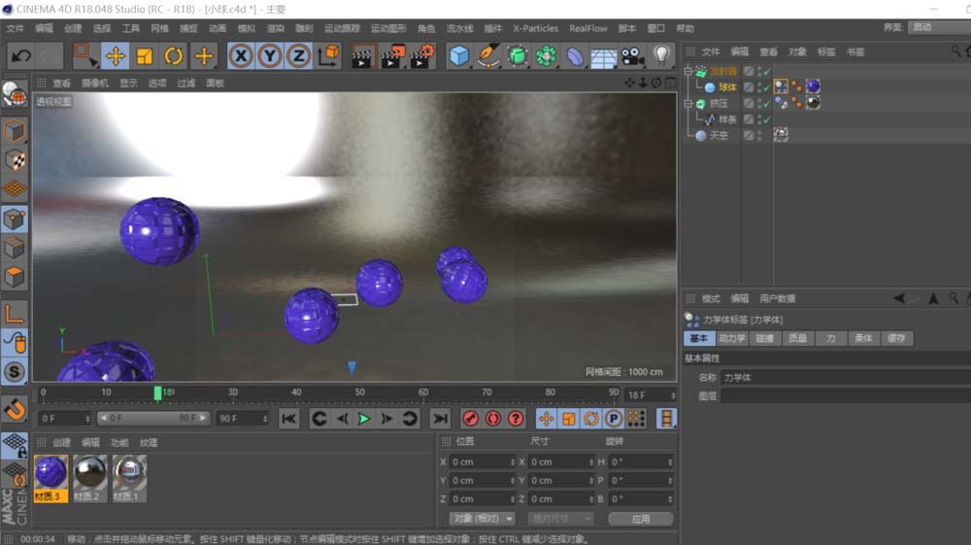Viewport: 971px width, 545px height.
Task: Open the viewport 摄像机 menu
Action: point(95,83)
